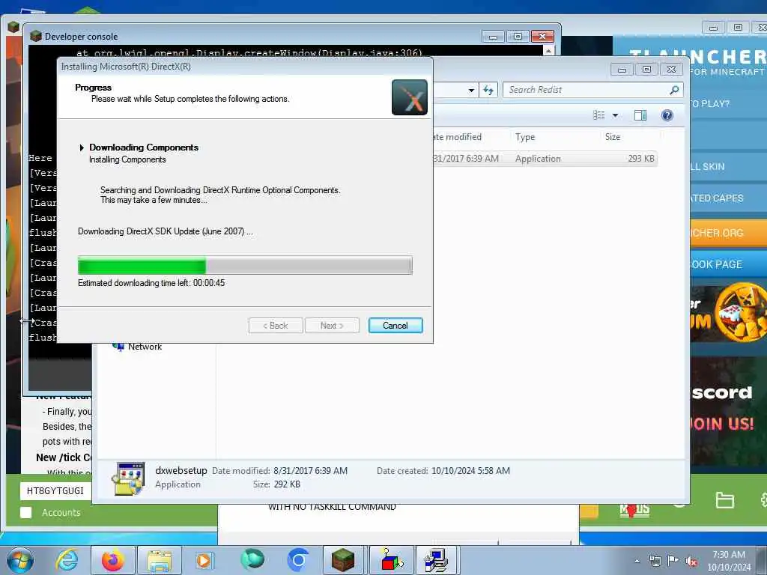This screenshot has width=767, height=575.
Task: Maximize the Developer console window
Action: coord(518,36)
